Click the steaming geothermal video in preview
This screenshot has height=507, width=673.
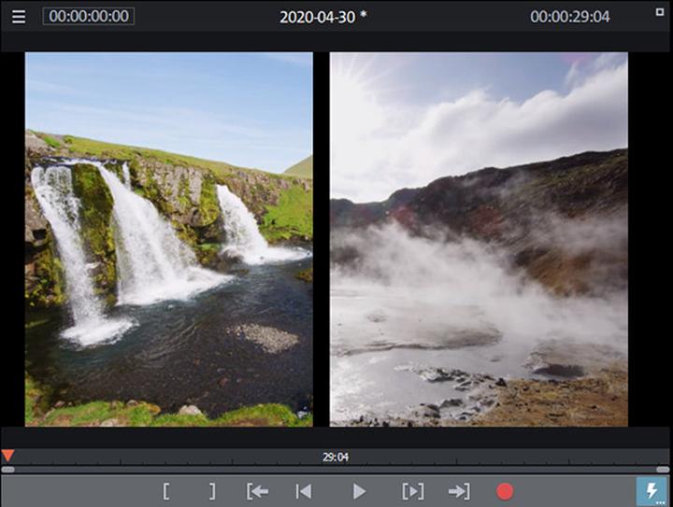point(479,239)
